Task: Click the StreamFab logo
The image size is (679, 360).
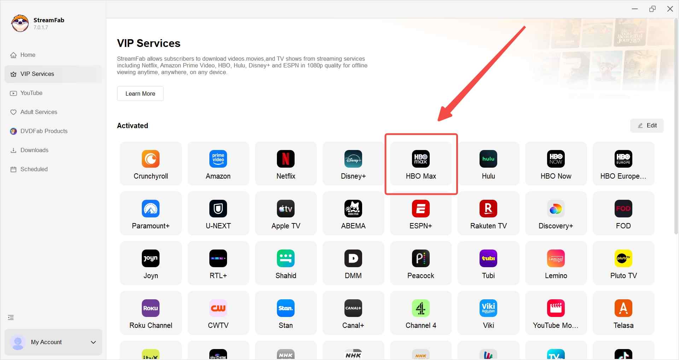Action: pos(20,23)
